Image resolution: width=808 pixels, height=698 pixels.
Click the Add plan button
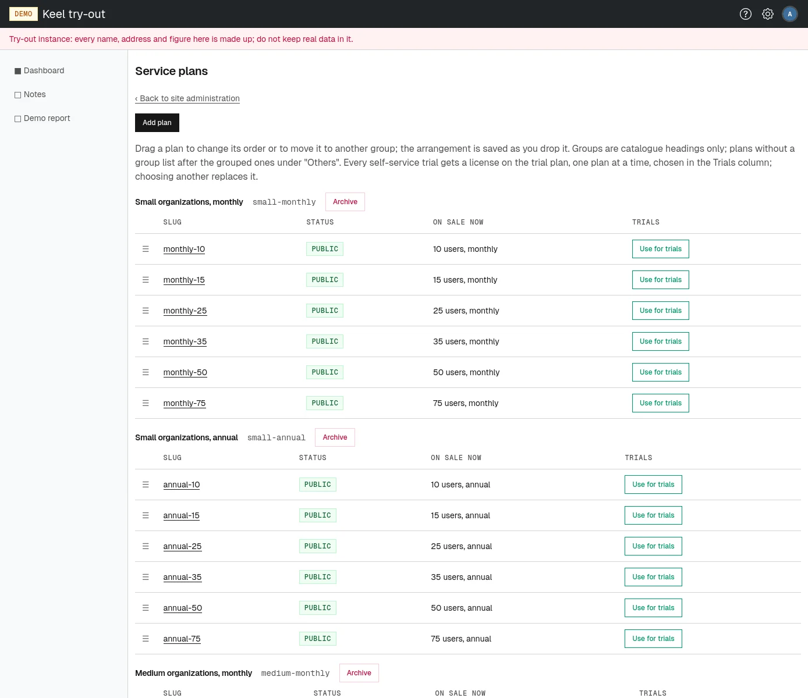click(157, 123)
